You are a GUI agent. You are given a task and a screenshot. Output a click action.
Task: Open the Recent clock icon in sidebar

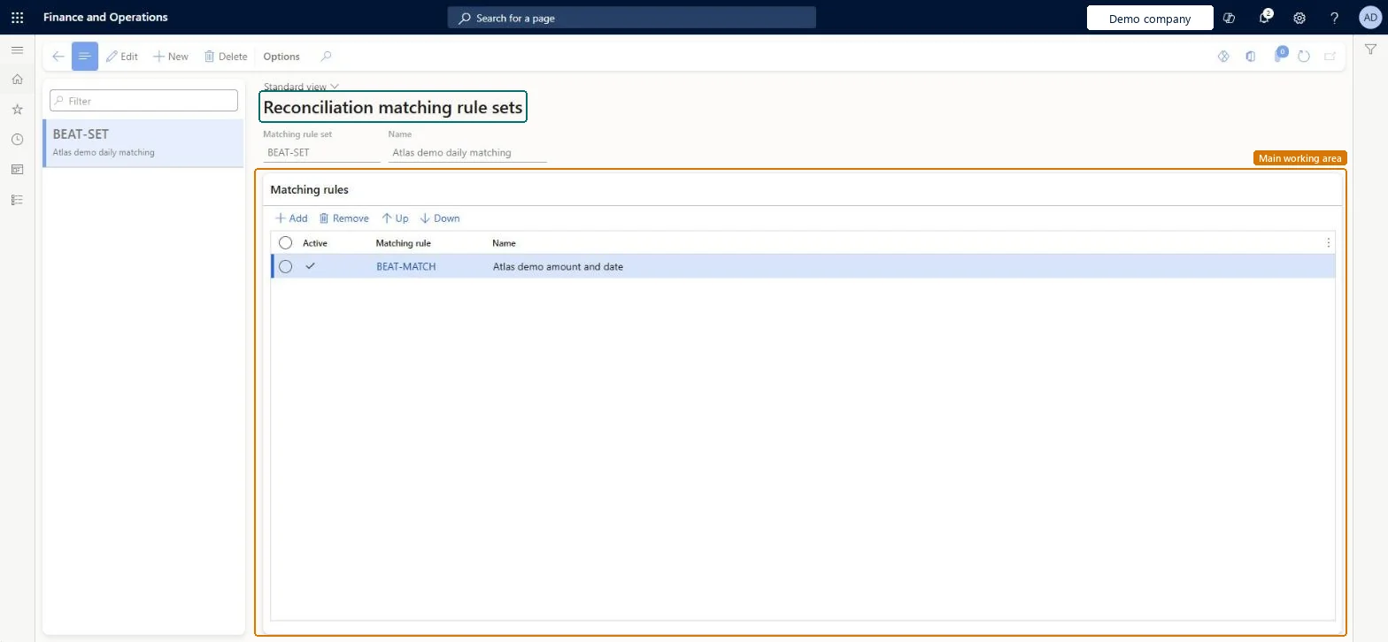click(17, 140)
